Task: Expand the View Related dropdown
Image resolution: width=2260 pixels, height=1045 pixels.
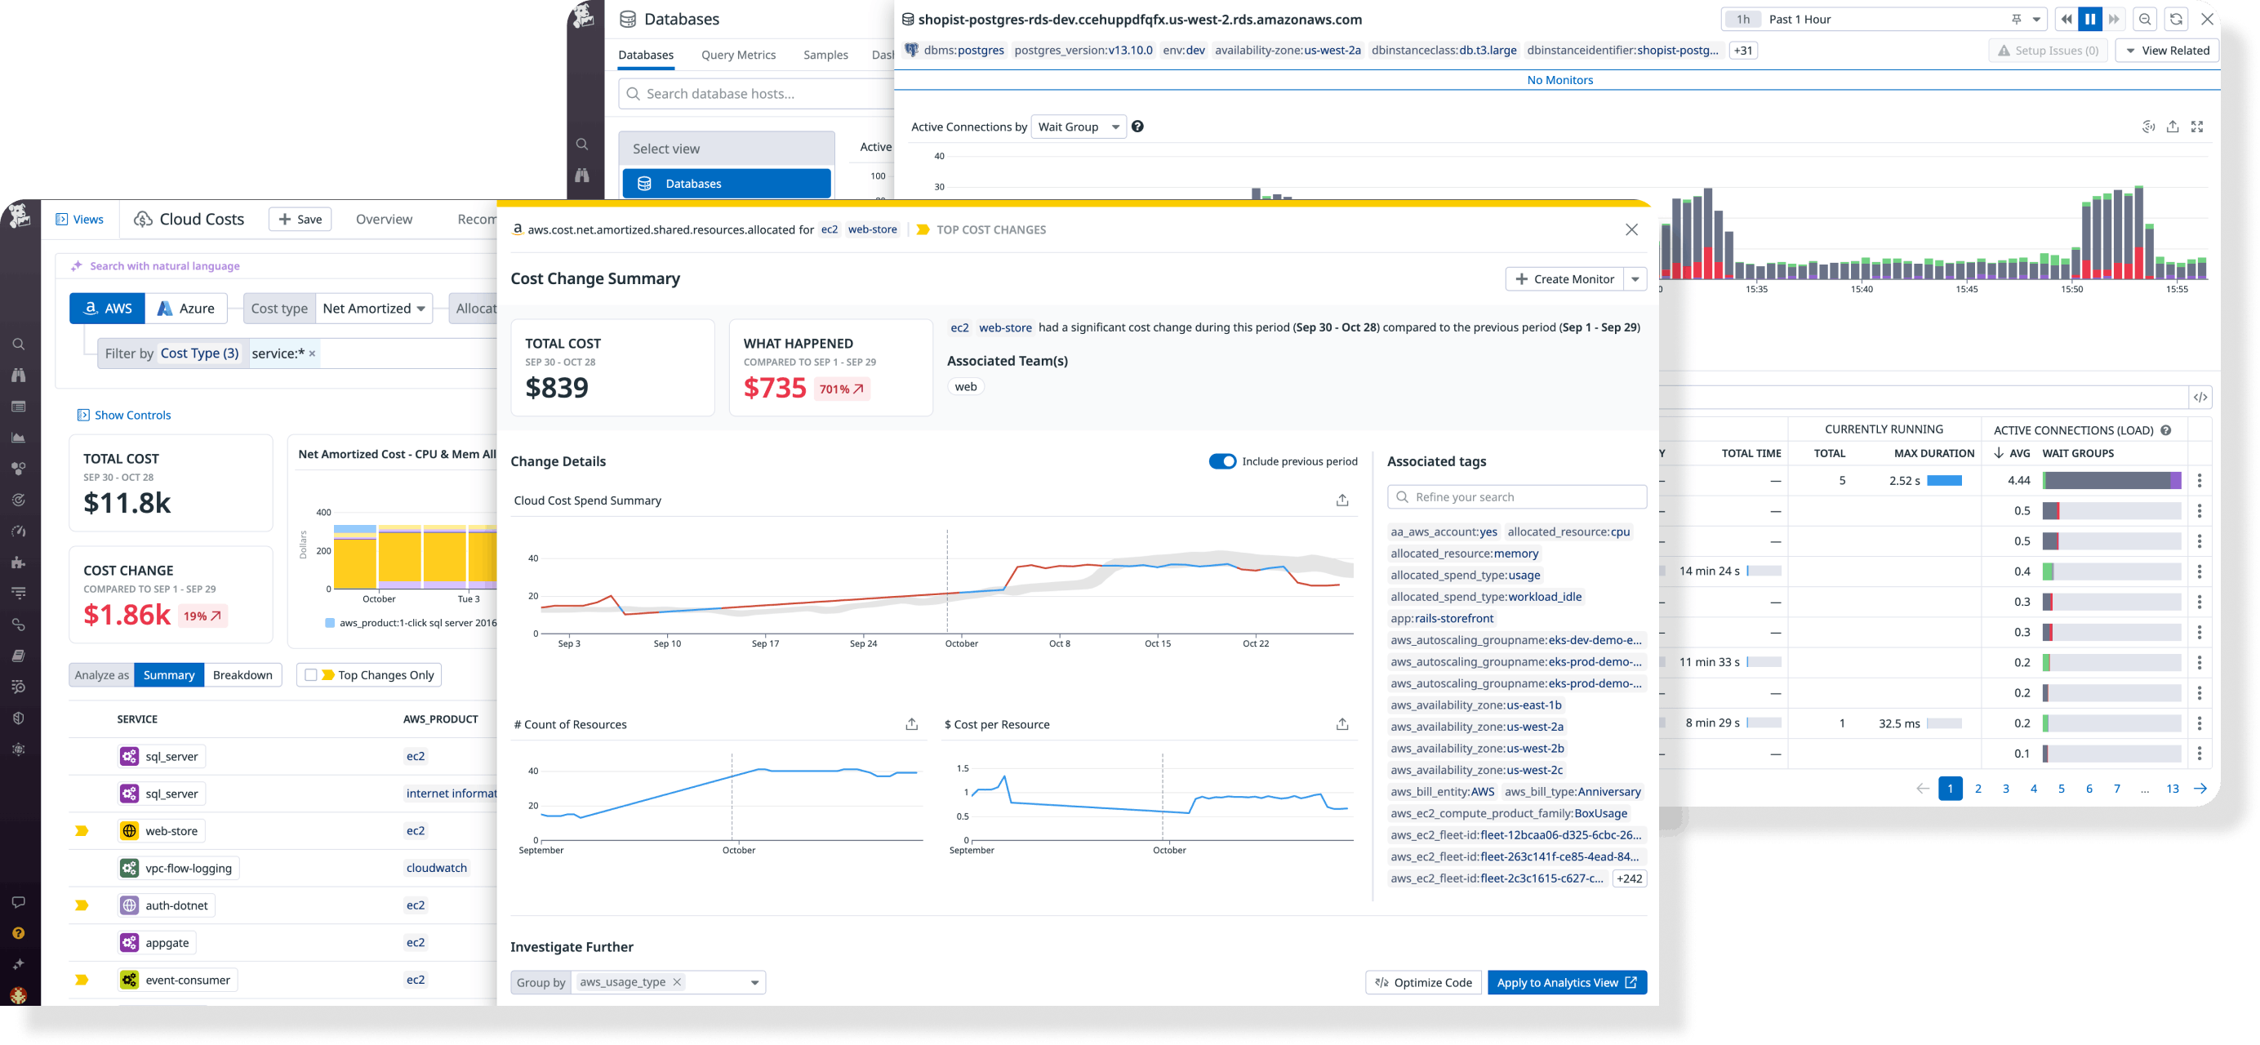Action: [2167, 50]
